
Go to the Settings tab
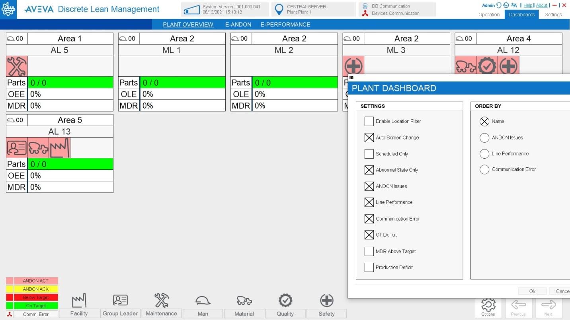tap(553, 15)
